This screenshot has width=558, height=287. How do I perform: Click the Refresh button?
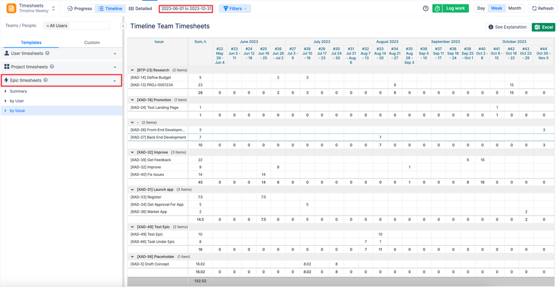tap(542, 8)
